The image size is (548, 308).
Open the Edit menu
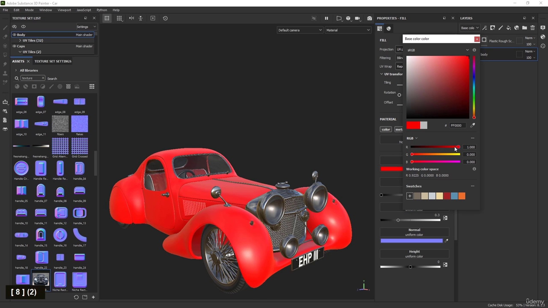click(x=16, y=10)
